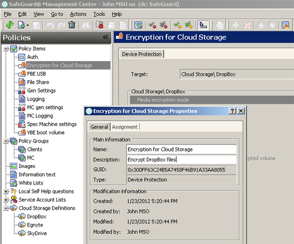294x244 pixels.
Task: Open the Images tree item
Action: tap(27, 166)
